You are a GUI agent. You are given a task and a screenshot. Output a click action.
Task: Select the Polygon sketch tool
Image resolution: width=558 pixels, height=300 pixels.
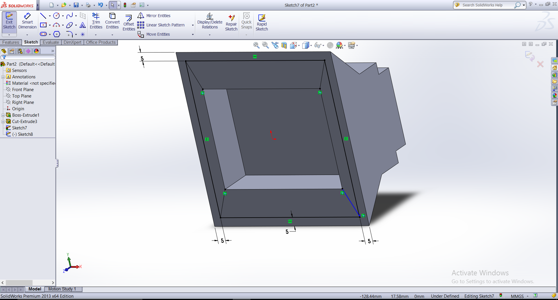[57, 34]
